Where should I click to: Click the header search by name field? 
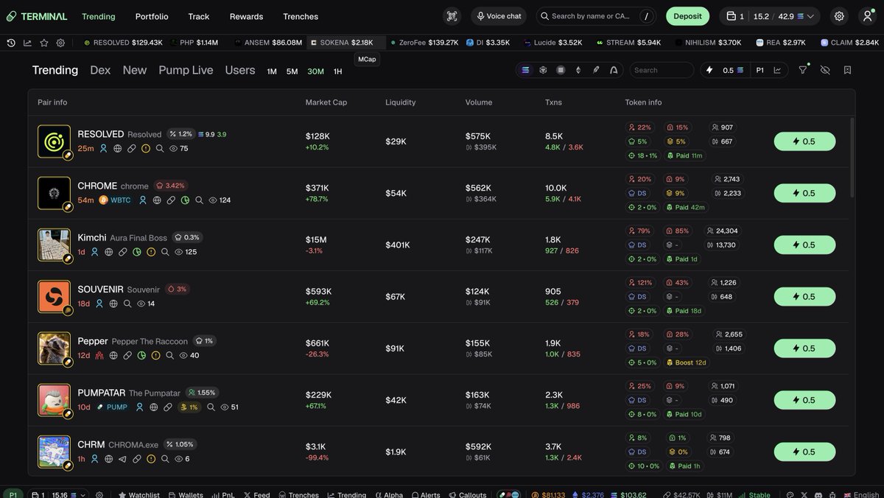click(x=596, y=16)
